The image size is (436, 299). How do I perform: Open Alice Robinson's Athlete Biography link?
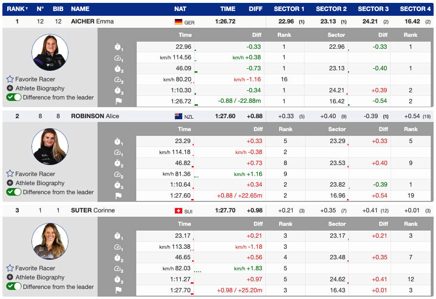point(40,183)
